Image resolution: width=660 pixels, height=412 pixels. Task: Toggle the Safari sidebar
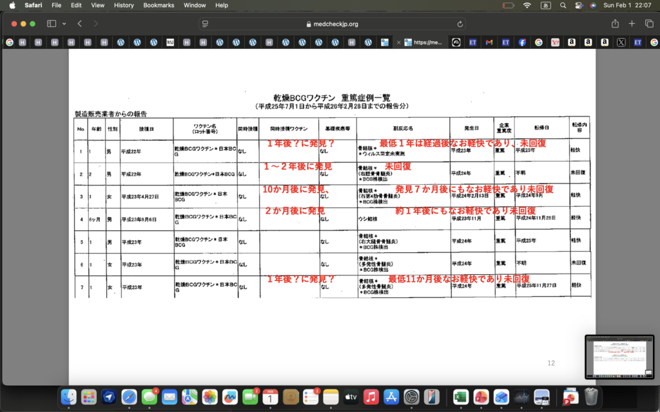tap(52, 24)
